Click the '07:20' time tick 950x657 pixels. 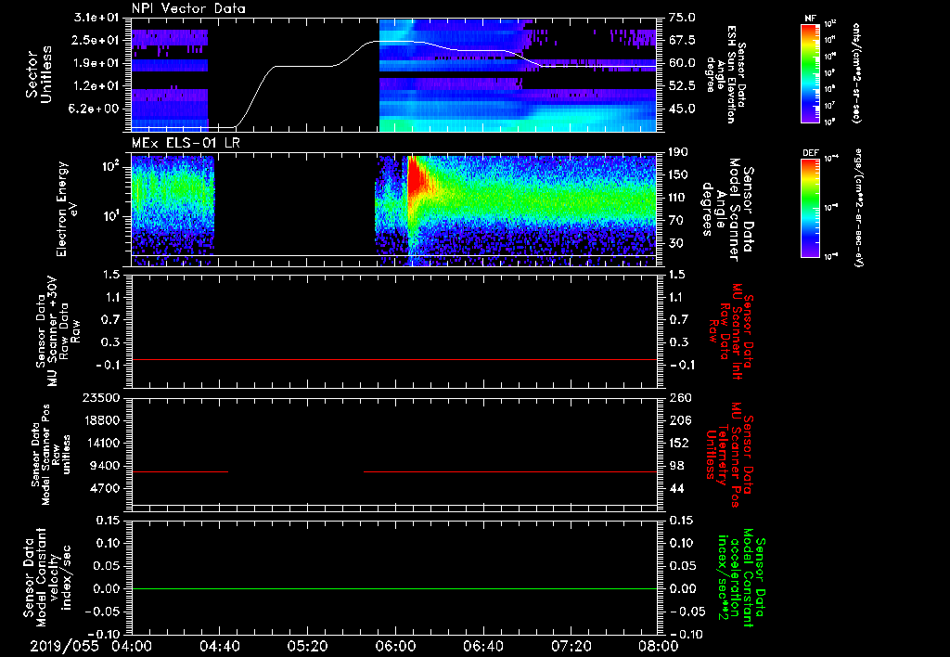click(x=571, y=646)
